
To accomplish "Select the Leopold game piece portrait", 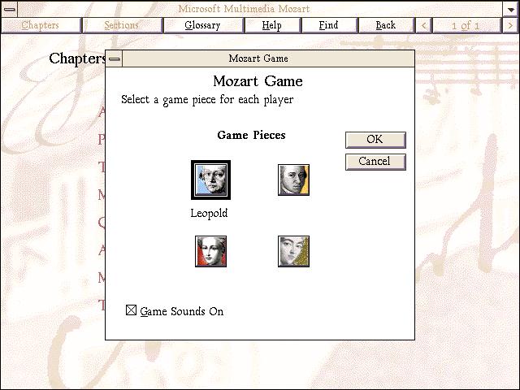I will (x=210, y=180).
